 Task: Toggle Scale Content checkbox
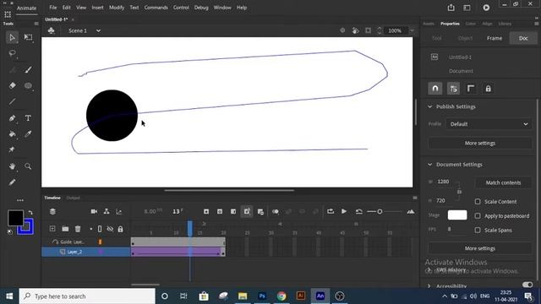[x=478, y=202]
